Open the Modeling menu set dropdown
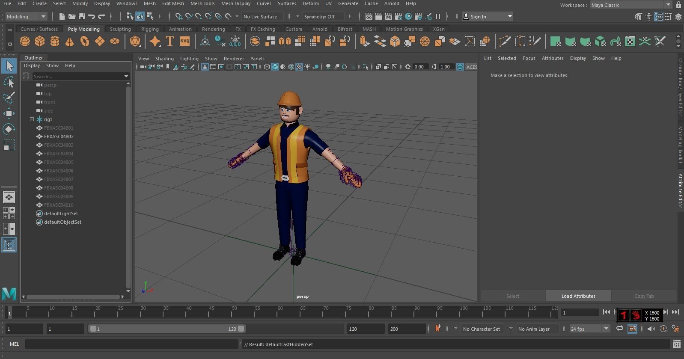This screenshot has height=359, width=684. [26, 17]
